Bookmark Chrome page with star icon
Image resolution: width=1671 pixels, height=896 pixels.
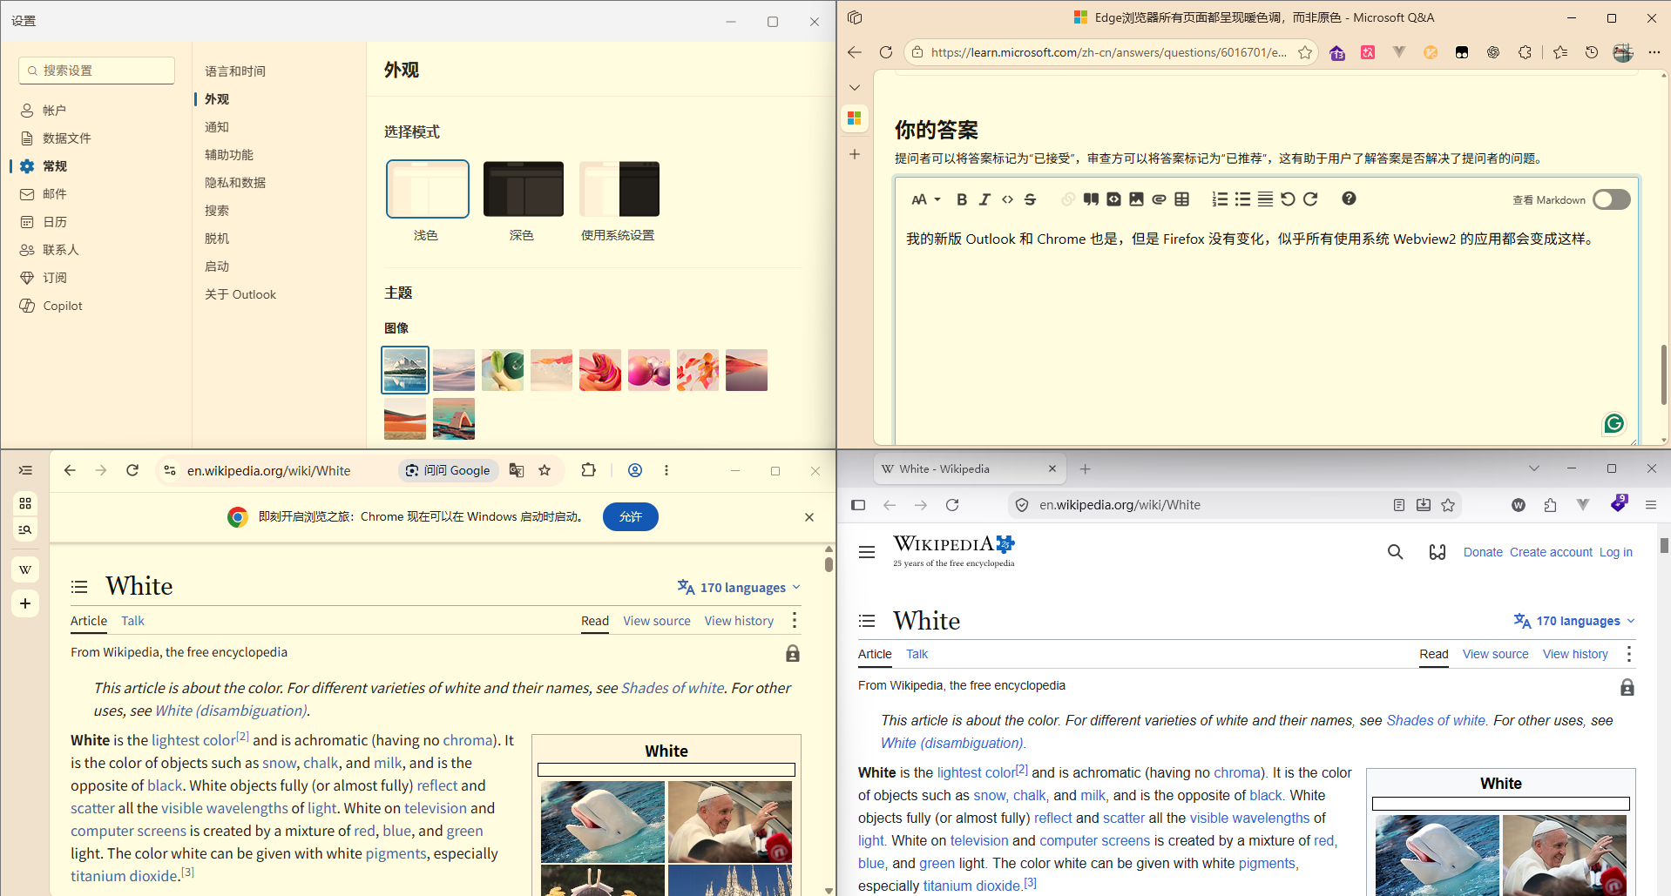point(545,470)
